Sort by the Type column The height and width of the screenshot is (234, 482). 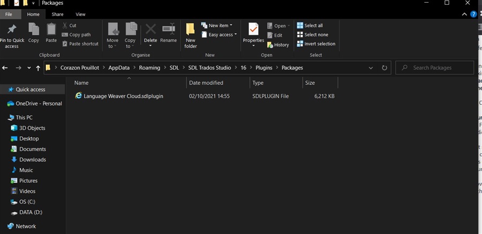click(258, 83)
